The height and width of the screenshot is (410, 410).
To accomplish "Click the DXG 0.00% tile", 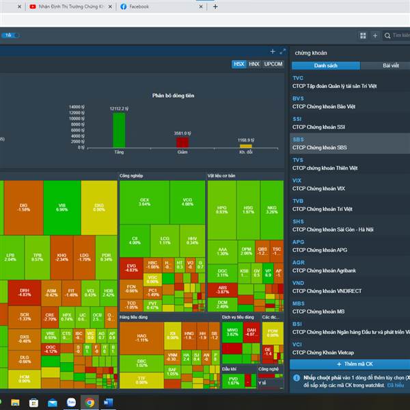I will (99, 208).
